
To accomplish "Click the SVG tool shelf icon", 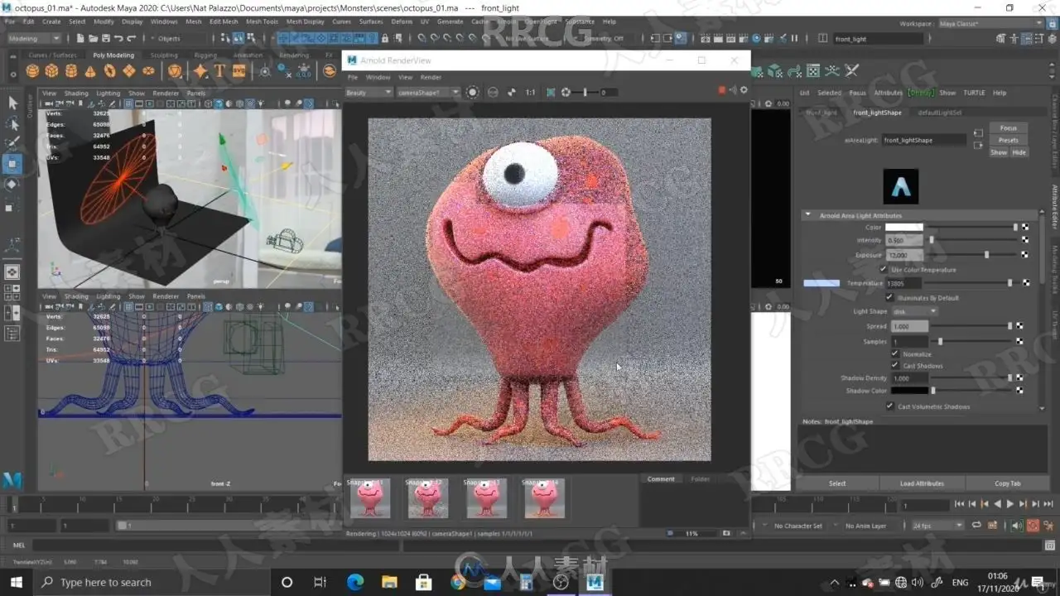I will point(238,71).
